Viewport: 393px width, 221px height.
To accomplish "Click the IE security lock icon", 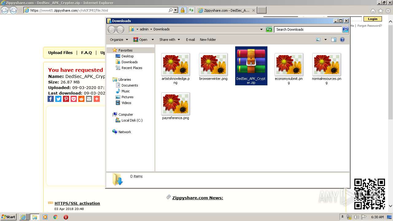I will pyautogui.click(x=182, y=10).
